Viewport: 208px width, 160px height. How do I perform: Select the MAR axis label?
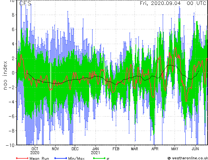tap(135, 149)
